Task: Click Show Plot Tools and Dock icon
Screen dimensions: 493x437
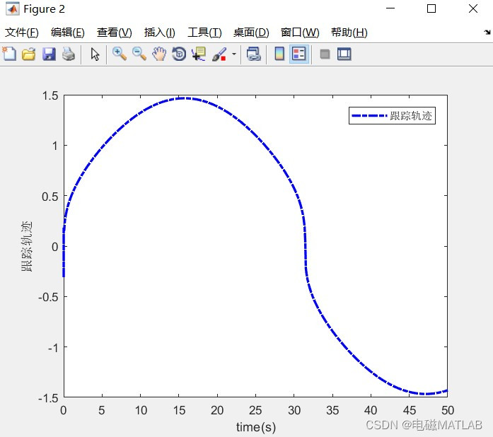Action: [x=344, y=54]
